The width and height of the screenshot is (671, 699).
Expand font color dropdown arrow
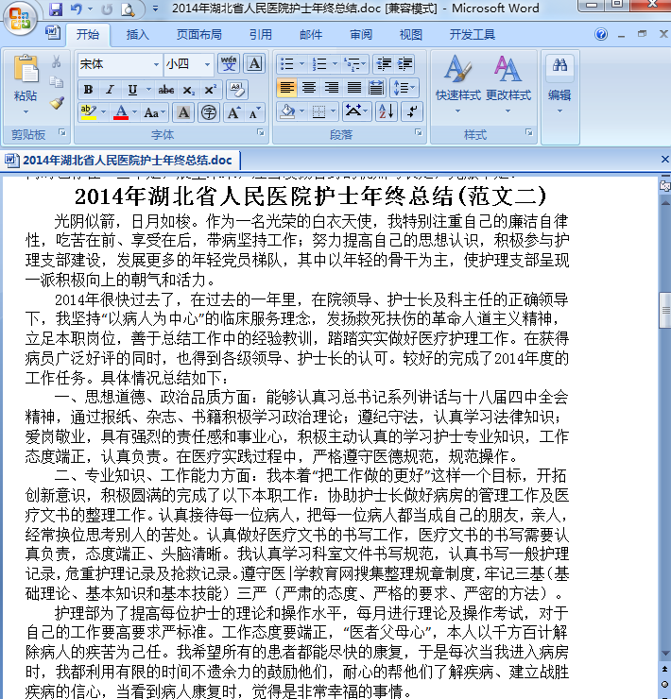click(134, 111)
